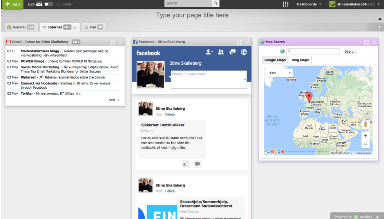Close the Gmail widget
The width and height of the screenshot is (384, 219).
tap(121, 42)
